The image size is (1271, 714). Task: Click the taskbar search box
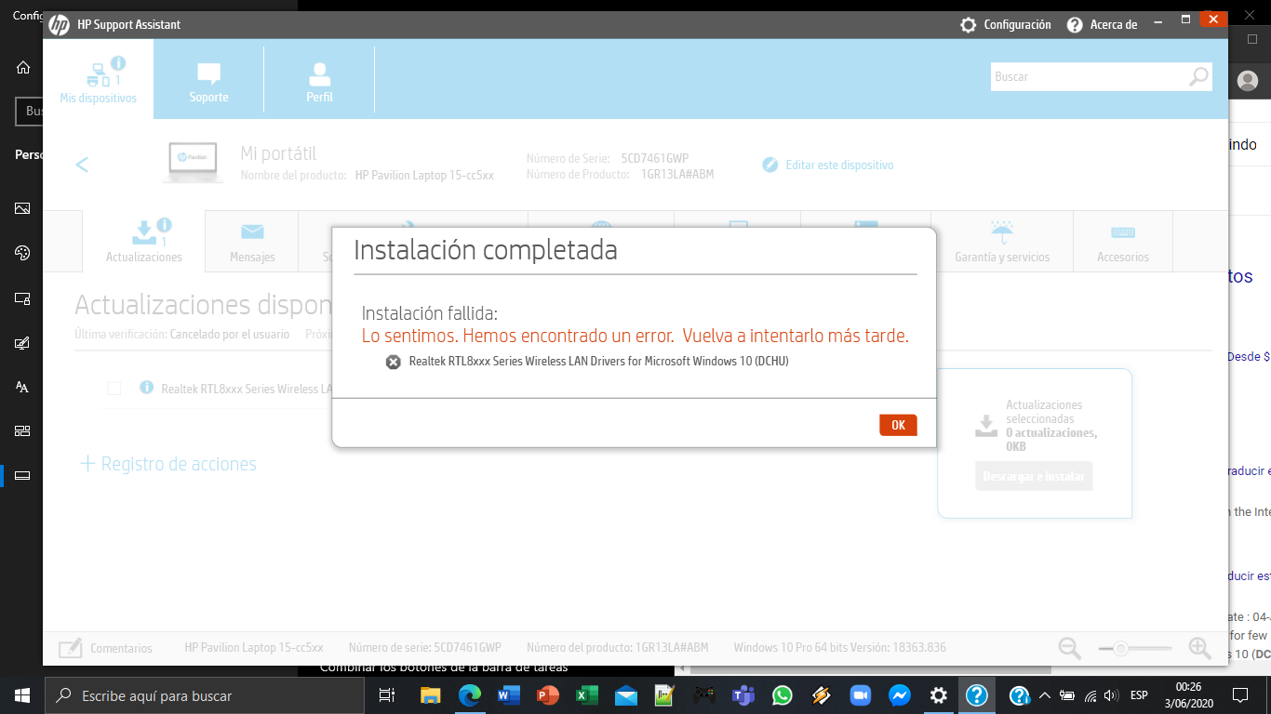coord(206,694)
